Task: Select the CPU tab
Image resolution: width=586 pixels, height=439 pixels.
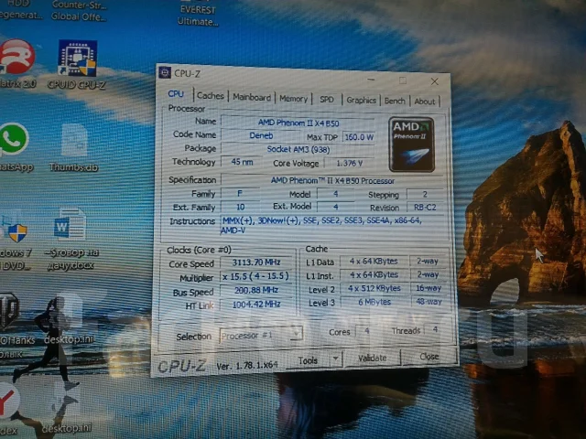Action: pyautogui.click(x=176, y=93)
